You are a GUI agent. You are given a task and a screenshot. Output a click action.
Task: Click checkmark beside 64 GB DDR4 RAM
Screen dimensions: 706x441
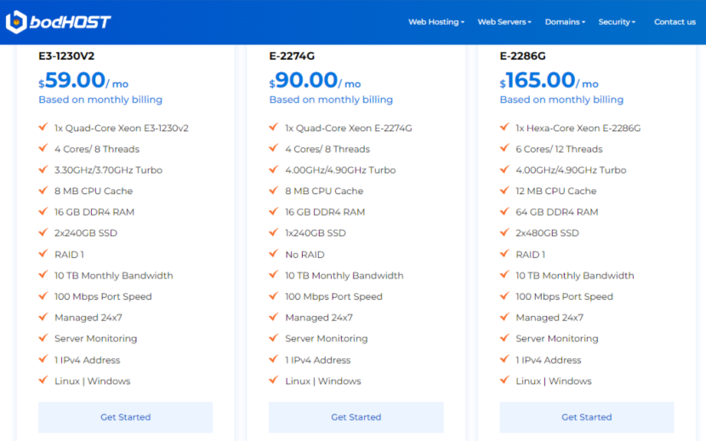click(504, 212)
